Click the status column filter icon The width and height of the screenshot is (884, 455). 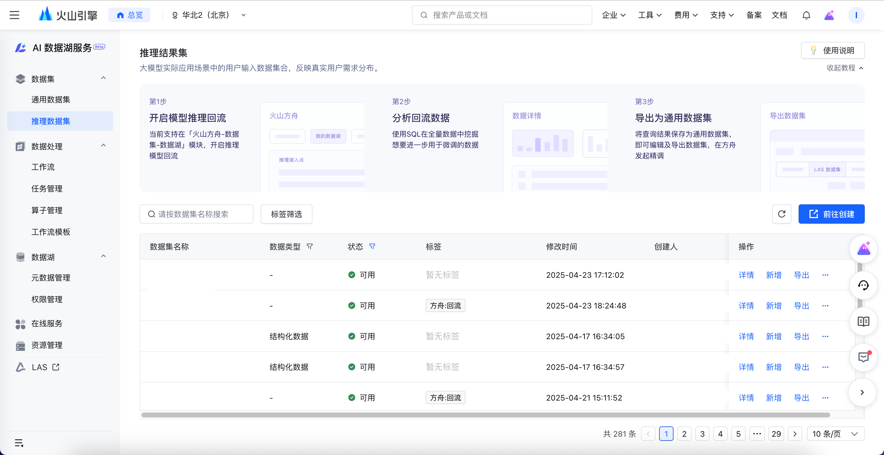pos(372,246)
